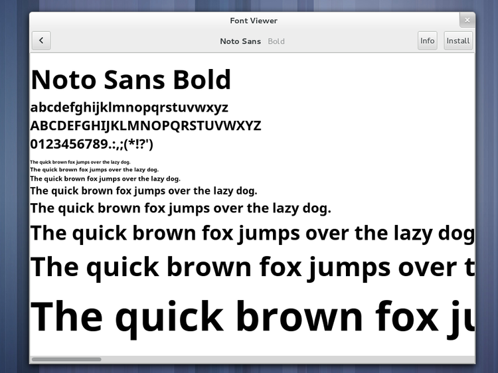Viewport: 498px width, 373px height.
Task: Click the fourth pangram line ending in dog.
Action: click(x=143, y=191)
